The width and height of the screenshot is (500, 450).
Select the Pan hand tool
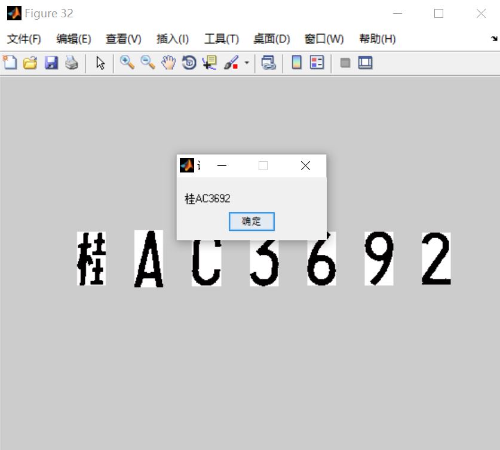point(168,63)
